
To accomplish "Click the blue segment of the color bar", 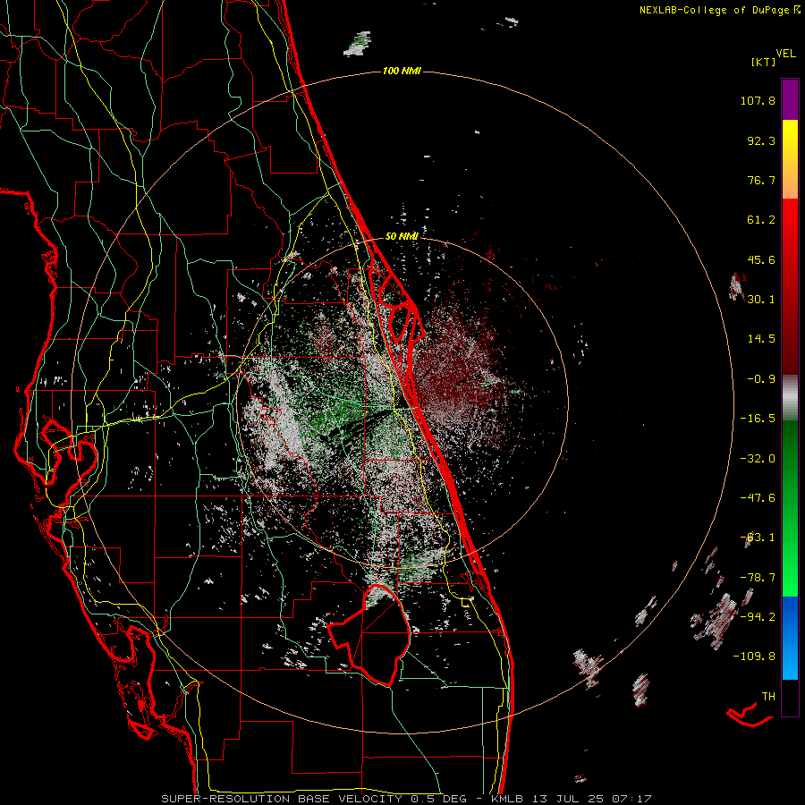I will tap(790, 638).
